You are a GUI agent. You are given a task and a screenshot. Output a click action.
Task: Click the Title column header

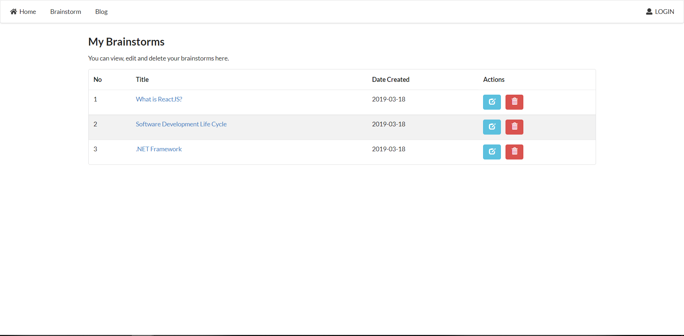coord(142,80)
